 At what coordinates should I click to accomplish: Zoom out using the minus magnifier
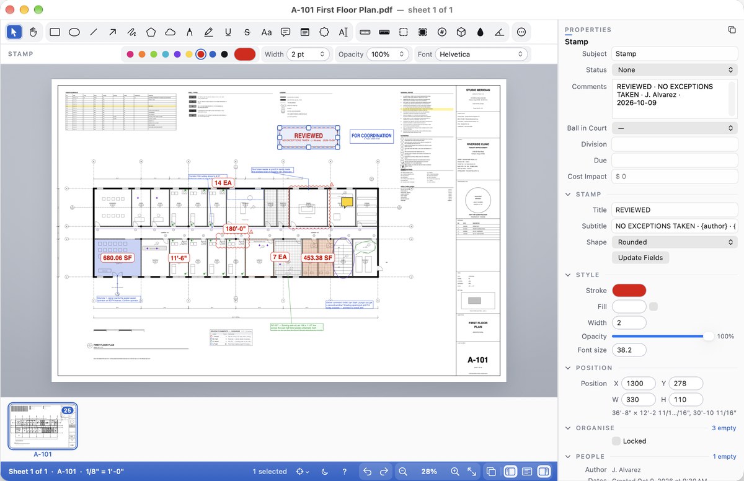click(x=403, y=472)
